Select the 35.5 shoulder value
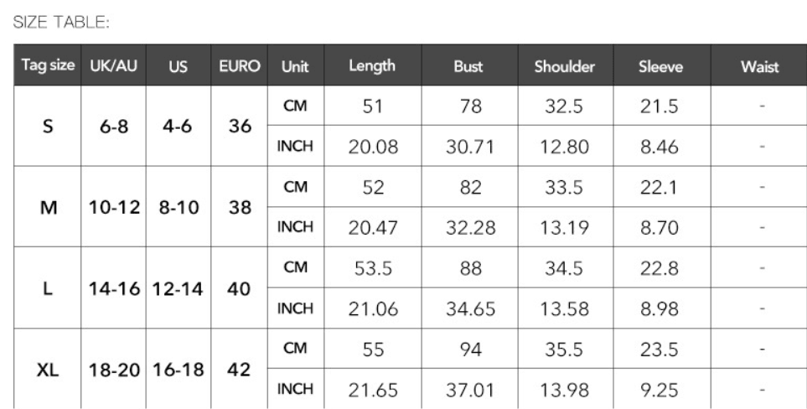The width and height of the screenshot is (807, 409). (565, 349)
